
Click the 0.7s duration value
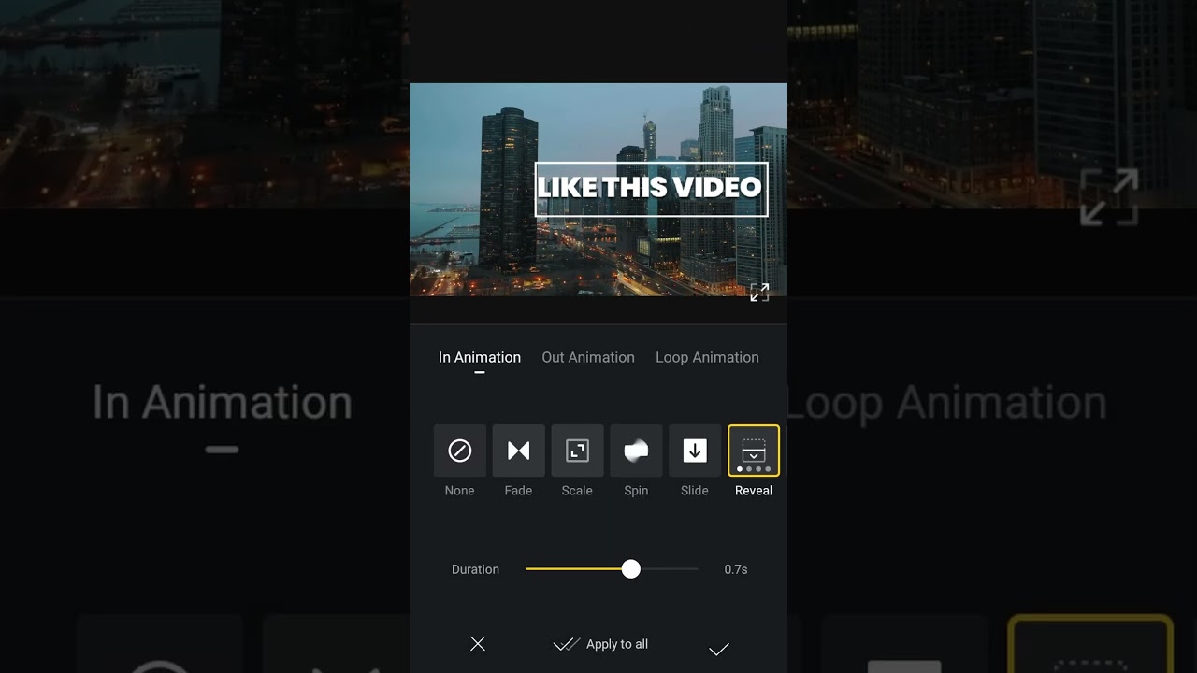click(x=736, y=569)
